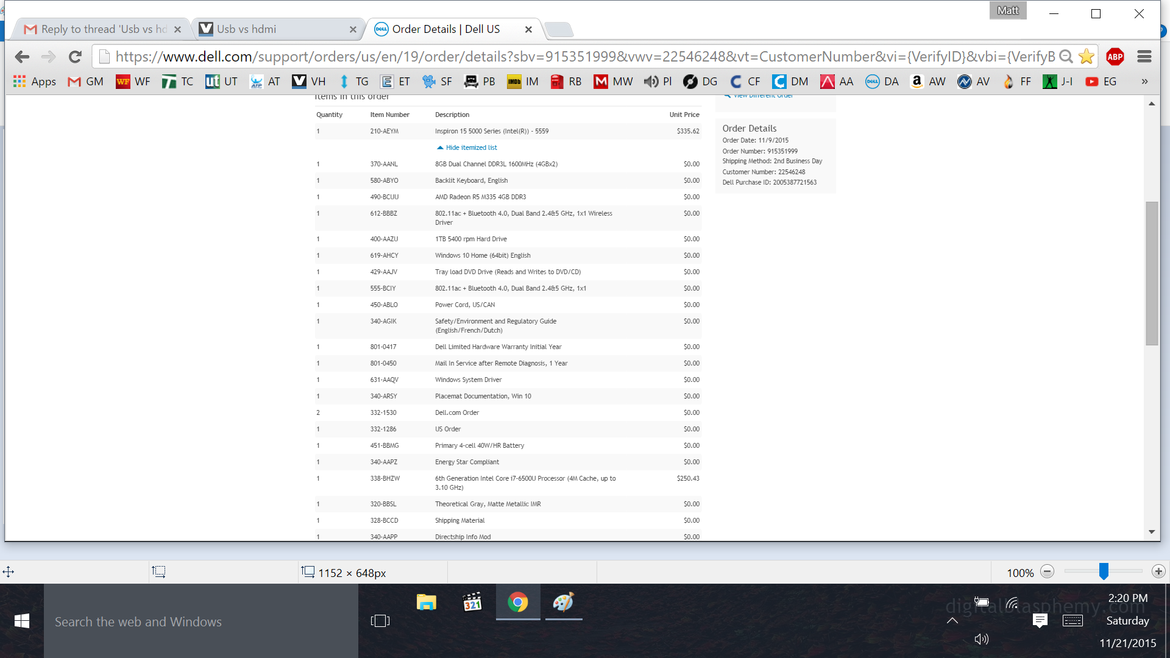This screenshot has width=1170, height=658.
Task: Open the FF bookmark
Action: point(1016,82)
